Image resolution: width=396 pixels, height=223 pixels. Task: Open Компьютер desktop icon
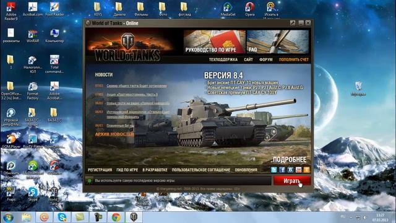coord(54,36)
